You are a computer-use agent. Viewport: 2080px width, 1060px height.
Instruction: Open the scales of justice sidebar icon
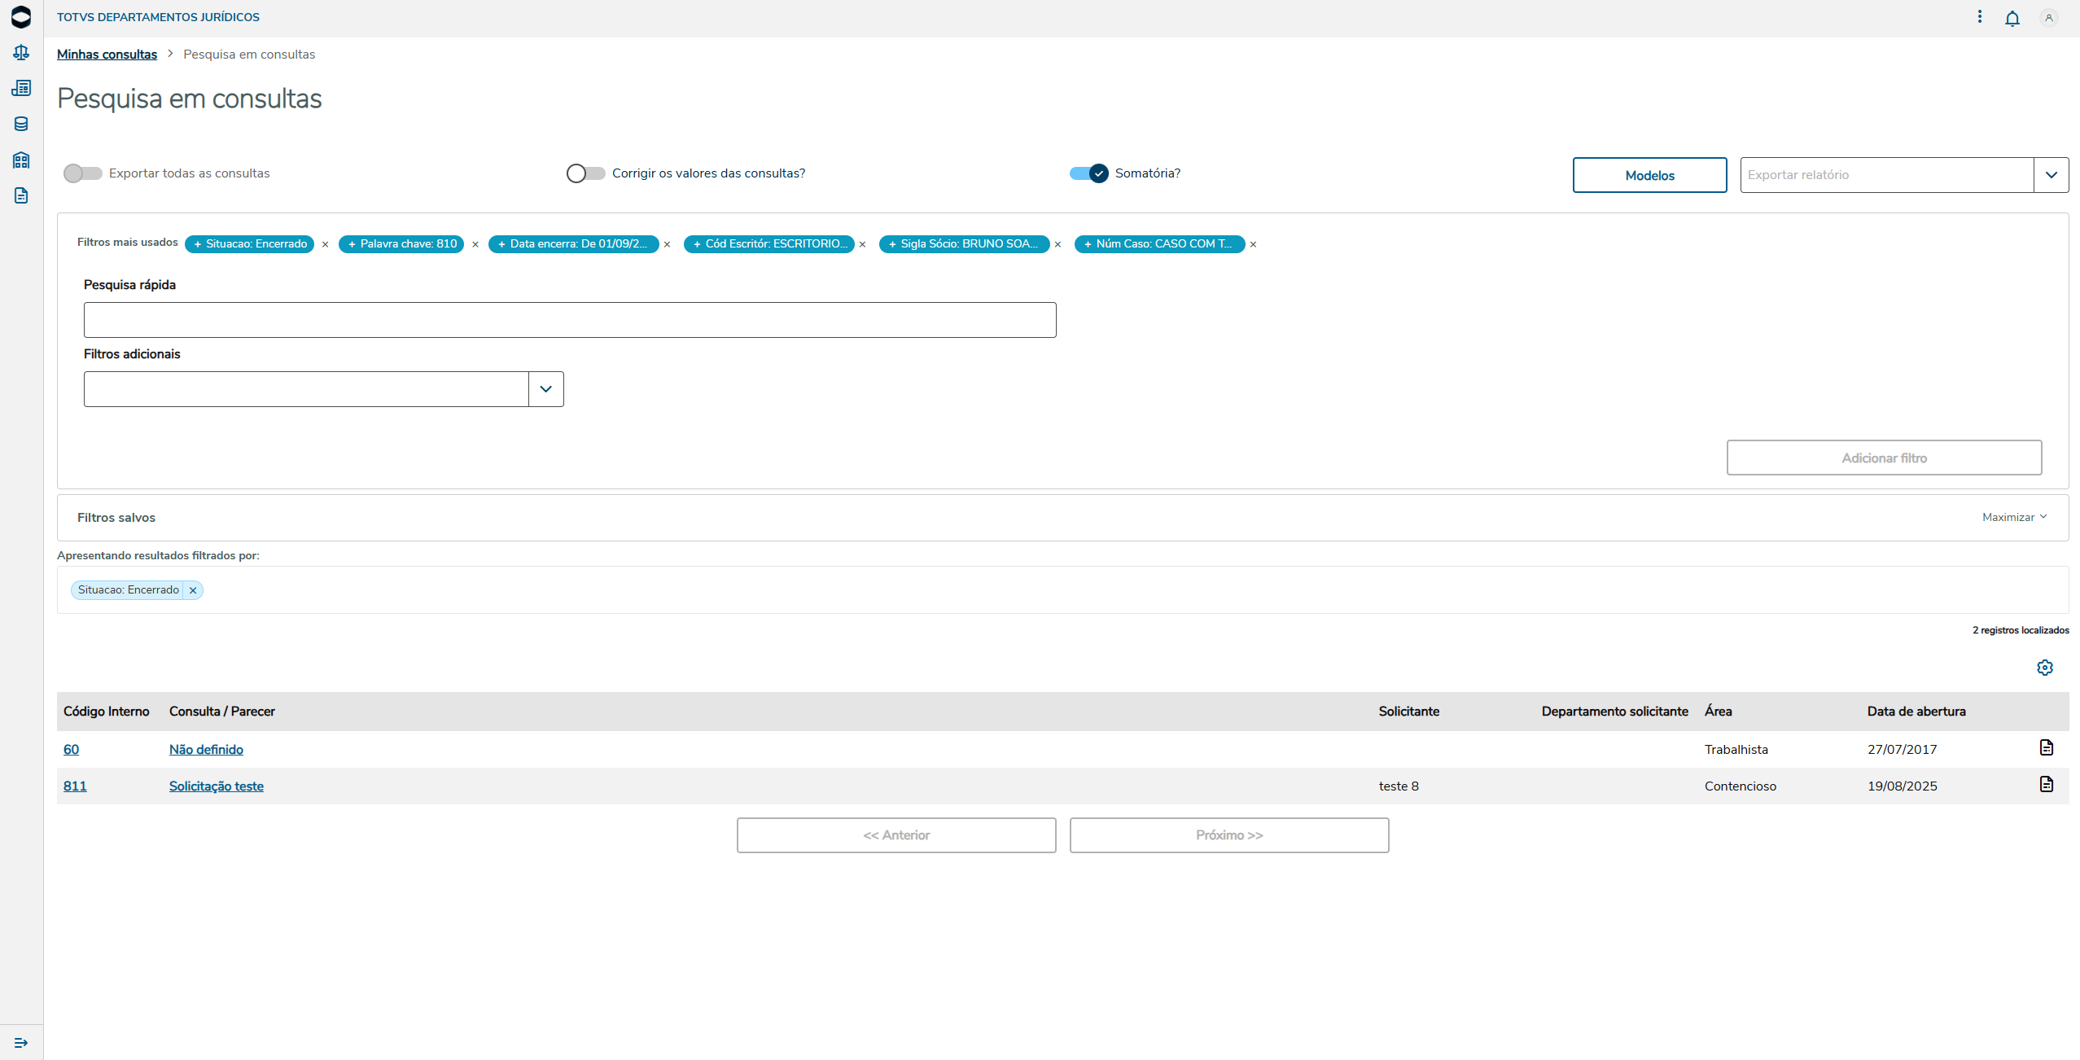(x=21, y=53)
